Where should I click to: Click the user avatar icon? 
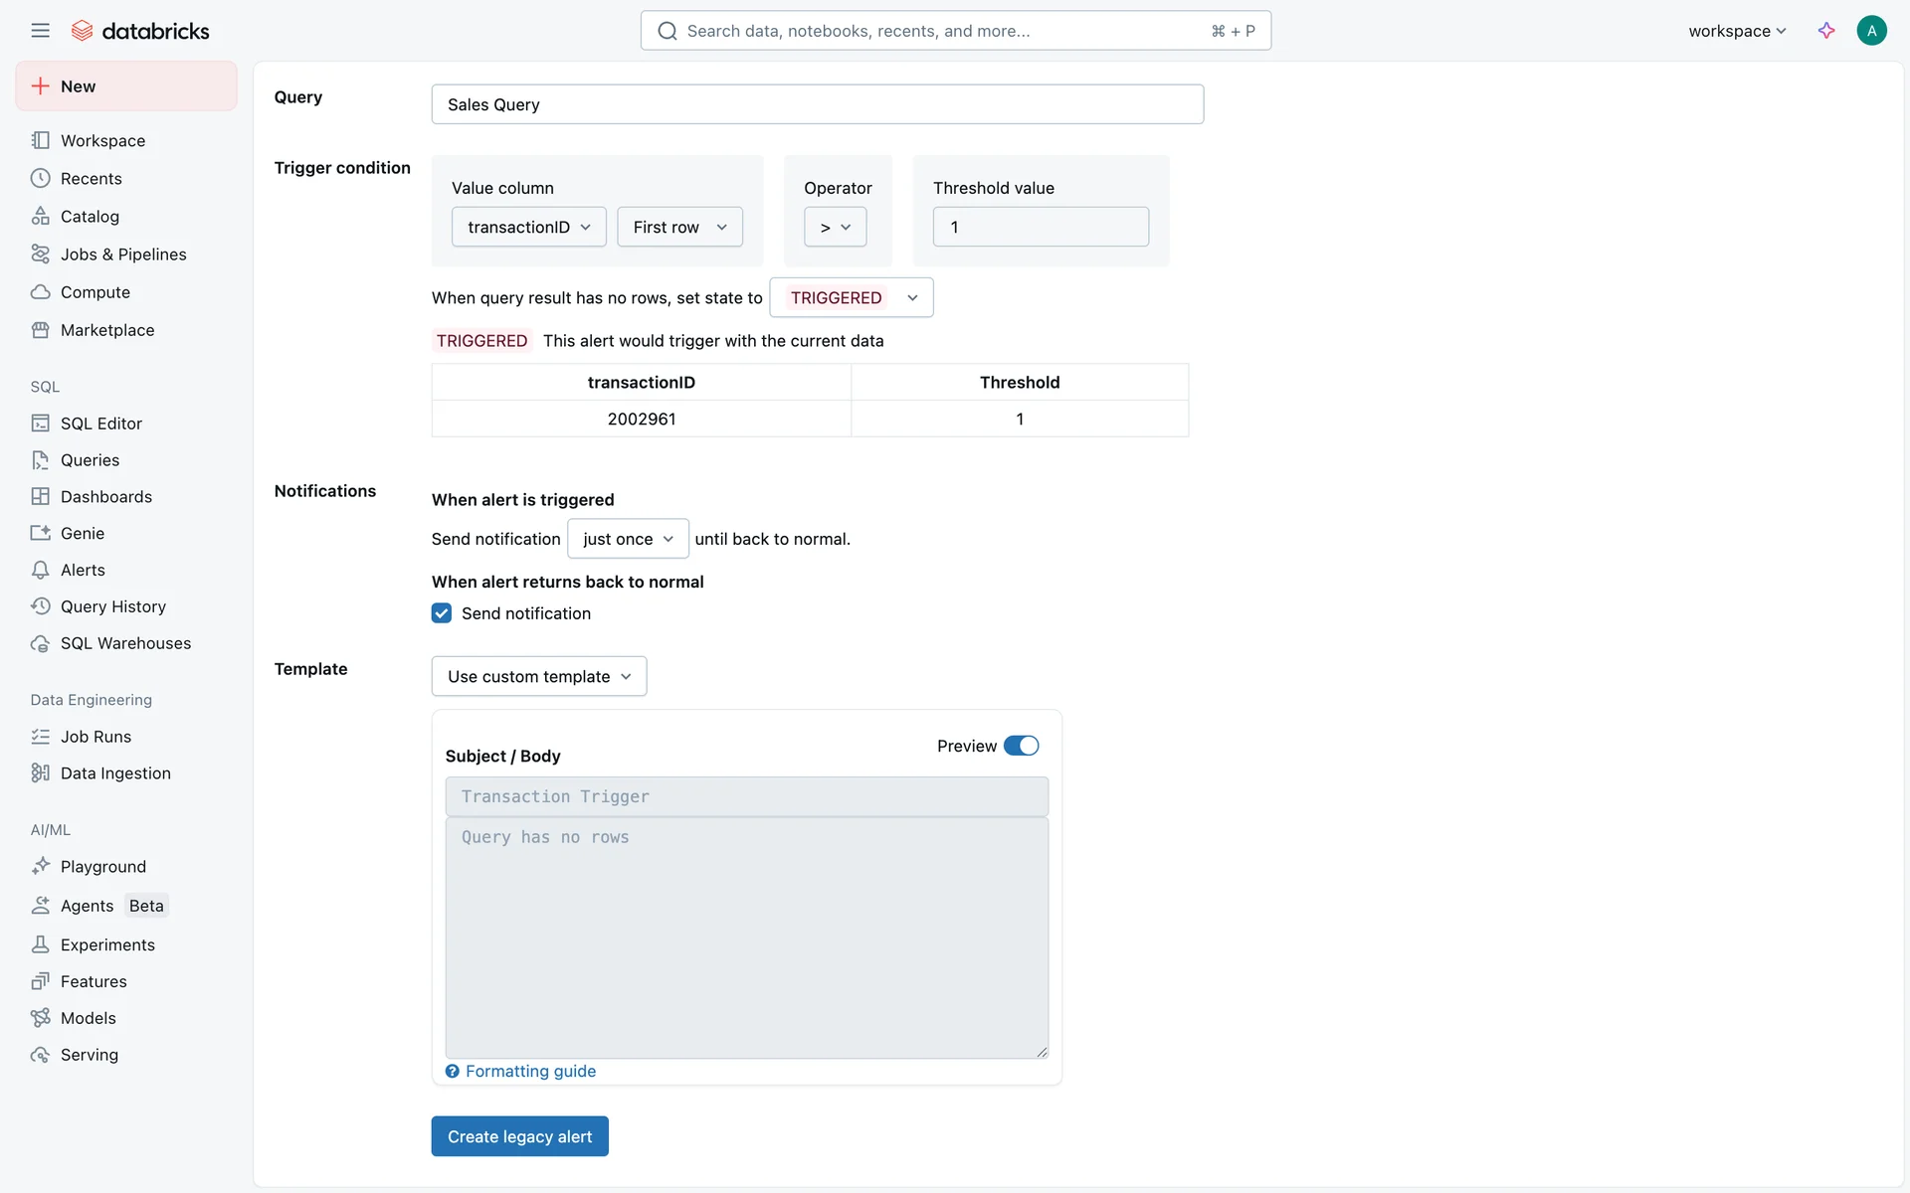pyautogui.click(x=1871, y=31)
